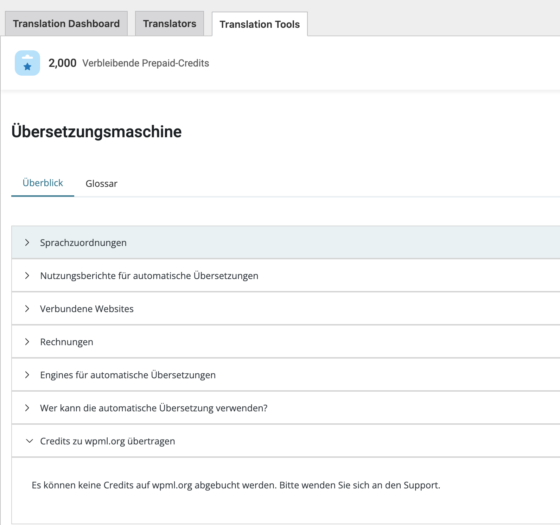Open the Translation Dashboard tab
The width and height of the screenshot is (560, 525).
[x=66, y=24]
